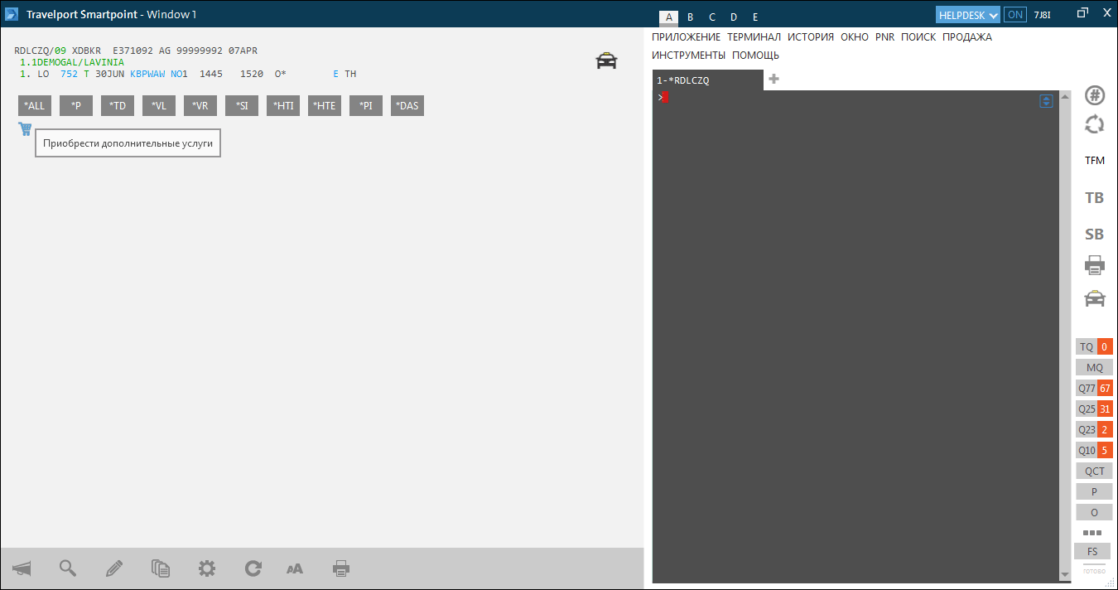Open the ПОИСК menu
Image resolution: width=1118 pixels, height=590 pixels.
918,37
